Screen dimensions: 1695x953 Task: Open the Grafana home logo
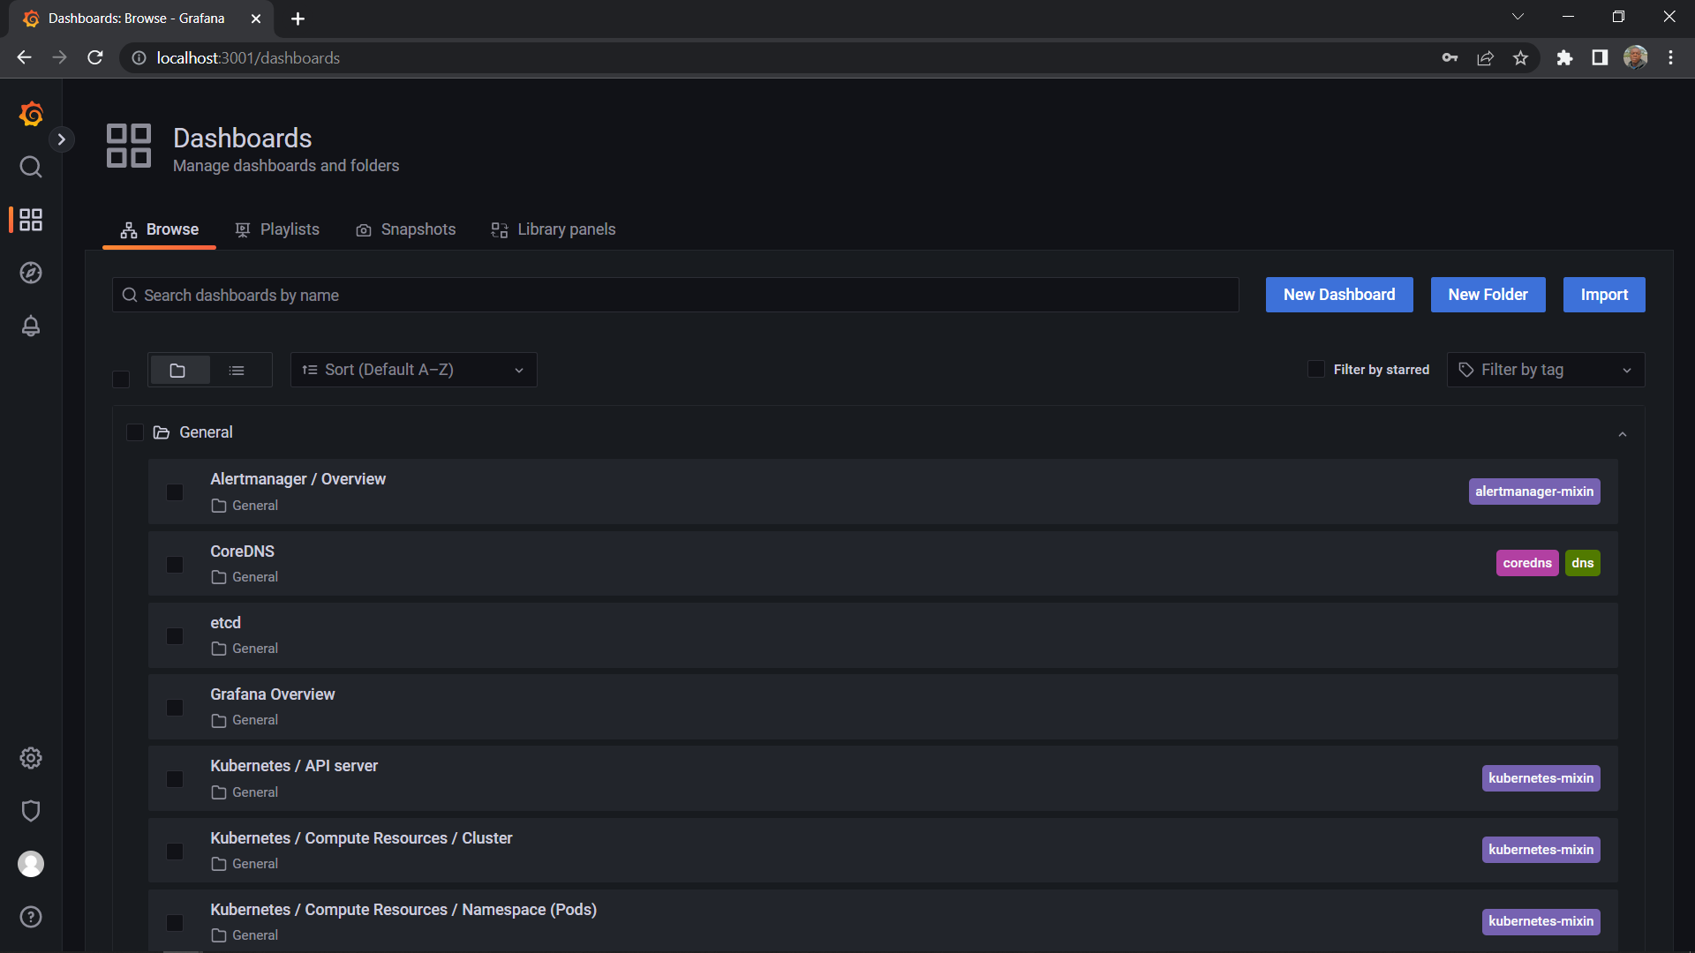pos(31,114)
